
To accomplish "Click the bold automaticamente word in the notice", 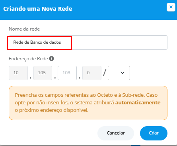I will (x=138, y=103).
